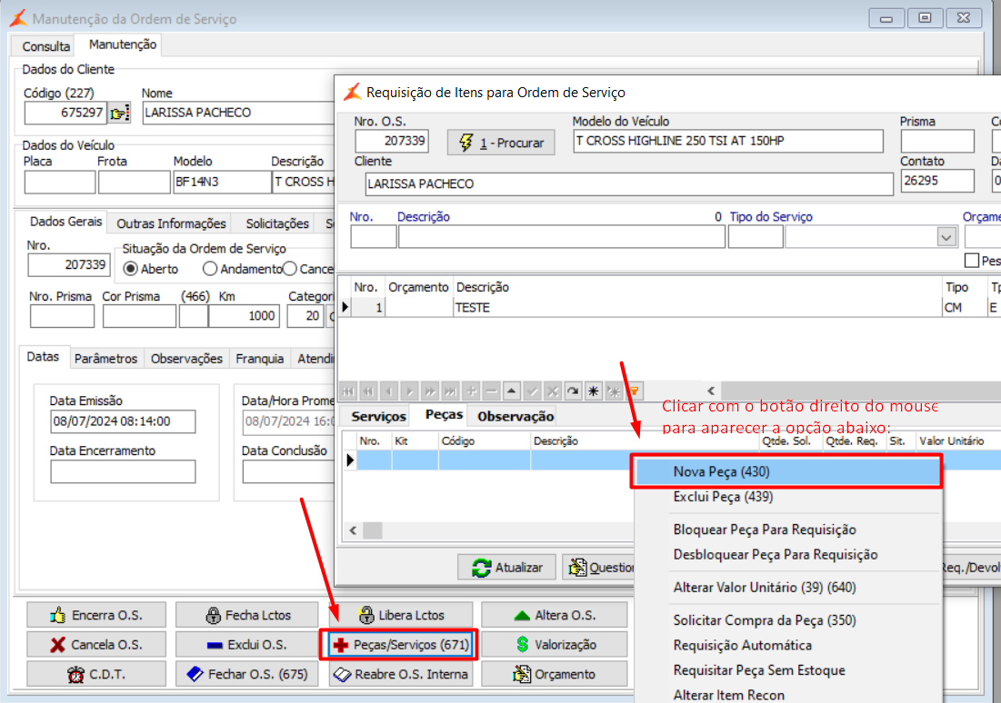Select the row indicator of service row TESTE

[x=345, y=308]
